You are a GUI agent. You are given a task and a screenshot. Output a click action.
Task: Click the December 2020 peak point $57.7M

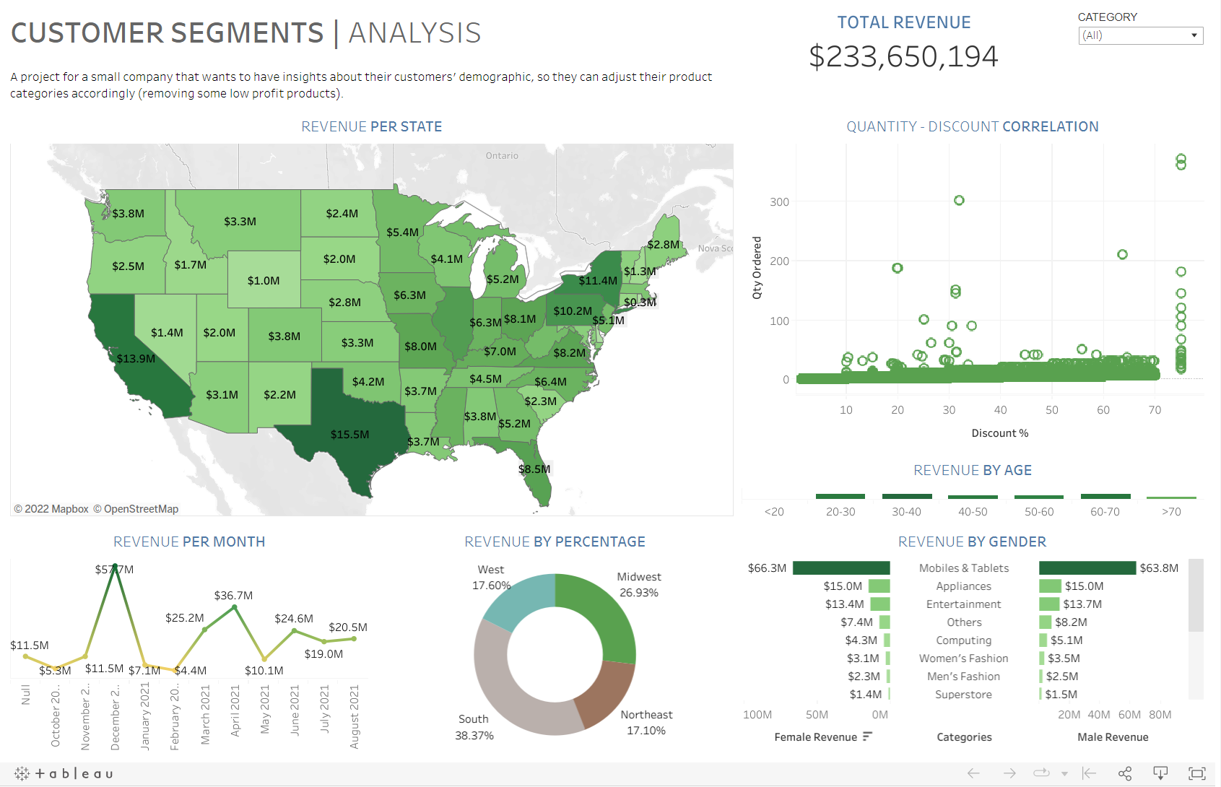click(x=115, y=566)
